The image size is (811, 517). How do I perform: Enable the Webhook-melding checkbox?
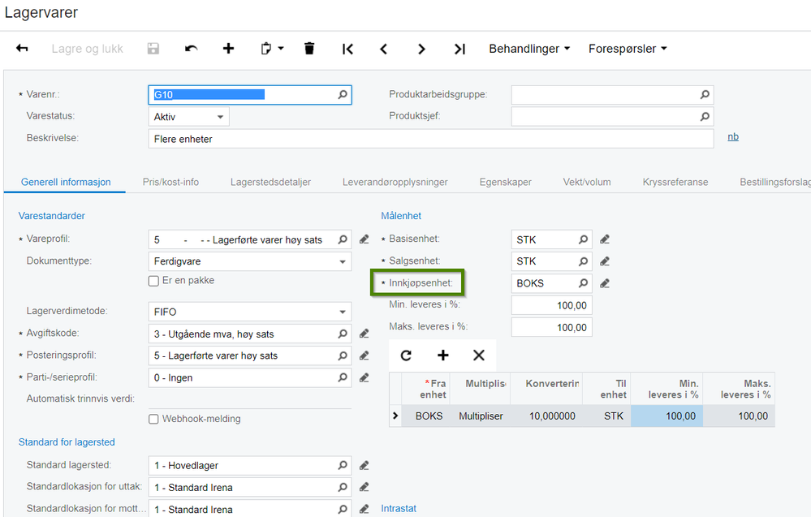tap(153, 419)
